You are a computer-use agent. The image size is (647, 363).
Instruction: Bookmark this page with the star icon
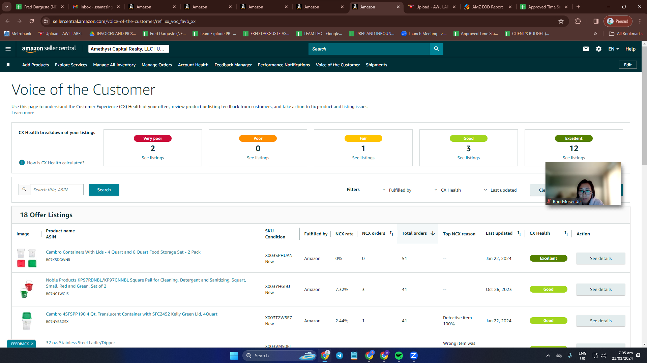click(x=561, y=21)
